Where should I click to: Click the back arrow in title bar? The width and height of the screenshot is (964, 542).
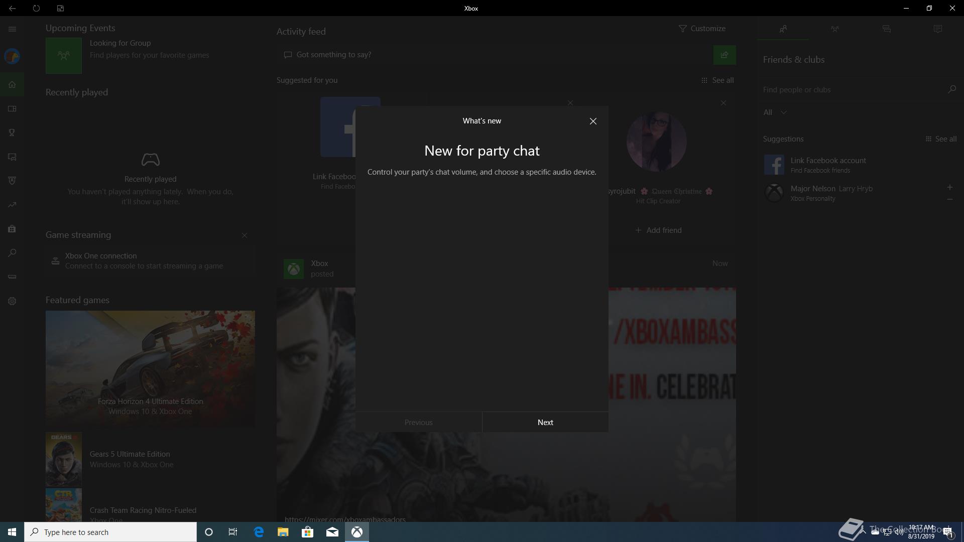point(12,8)
